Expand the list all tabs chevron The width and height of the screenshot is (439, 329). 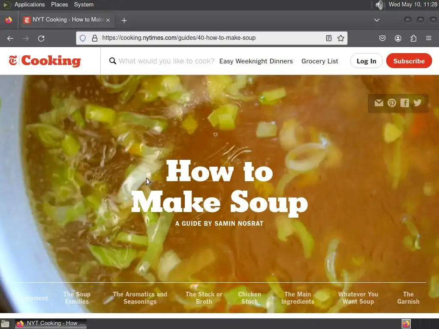[377, 20]
